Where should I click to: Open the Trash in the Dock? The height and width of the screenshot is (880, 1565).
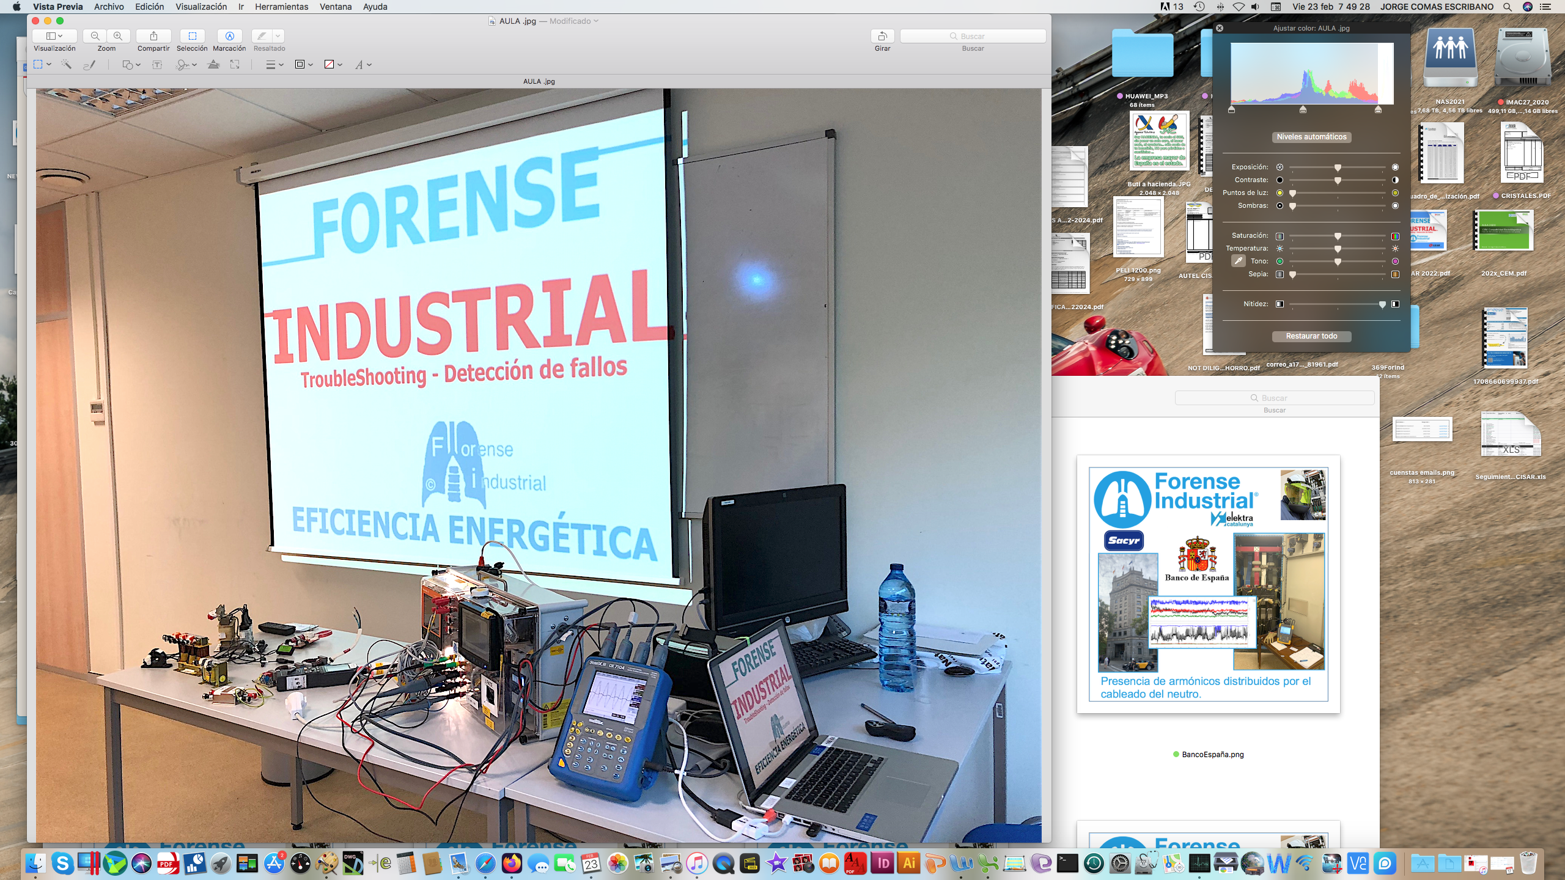[1528, 864]
